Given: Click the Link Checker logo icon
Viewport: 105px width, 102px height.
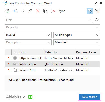Looking at the screenshot, I should [6, 3].
